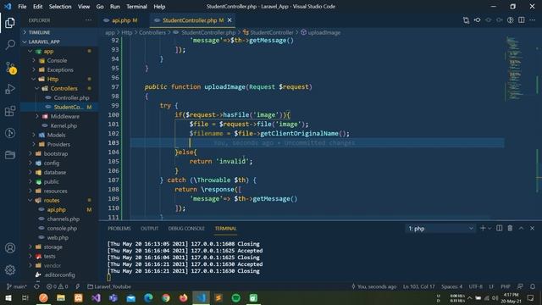Open web.php in routes folder

pyautogui.click(x=58, y=238)
